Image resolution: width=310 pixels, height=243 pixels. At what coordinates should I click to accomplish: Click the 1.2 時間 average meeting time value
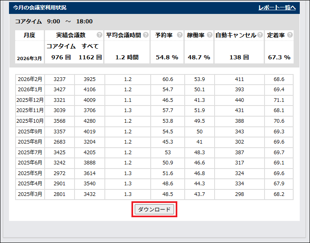[127, 57]
